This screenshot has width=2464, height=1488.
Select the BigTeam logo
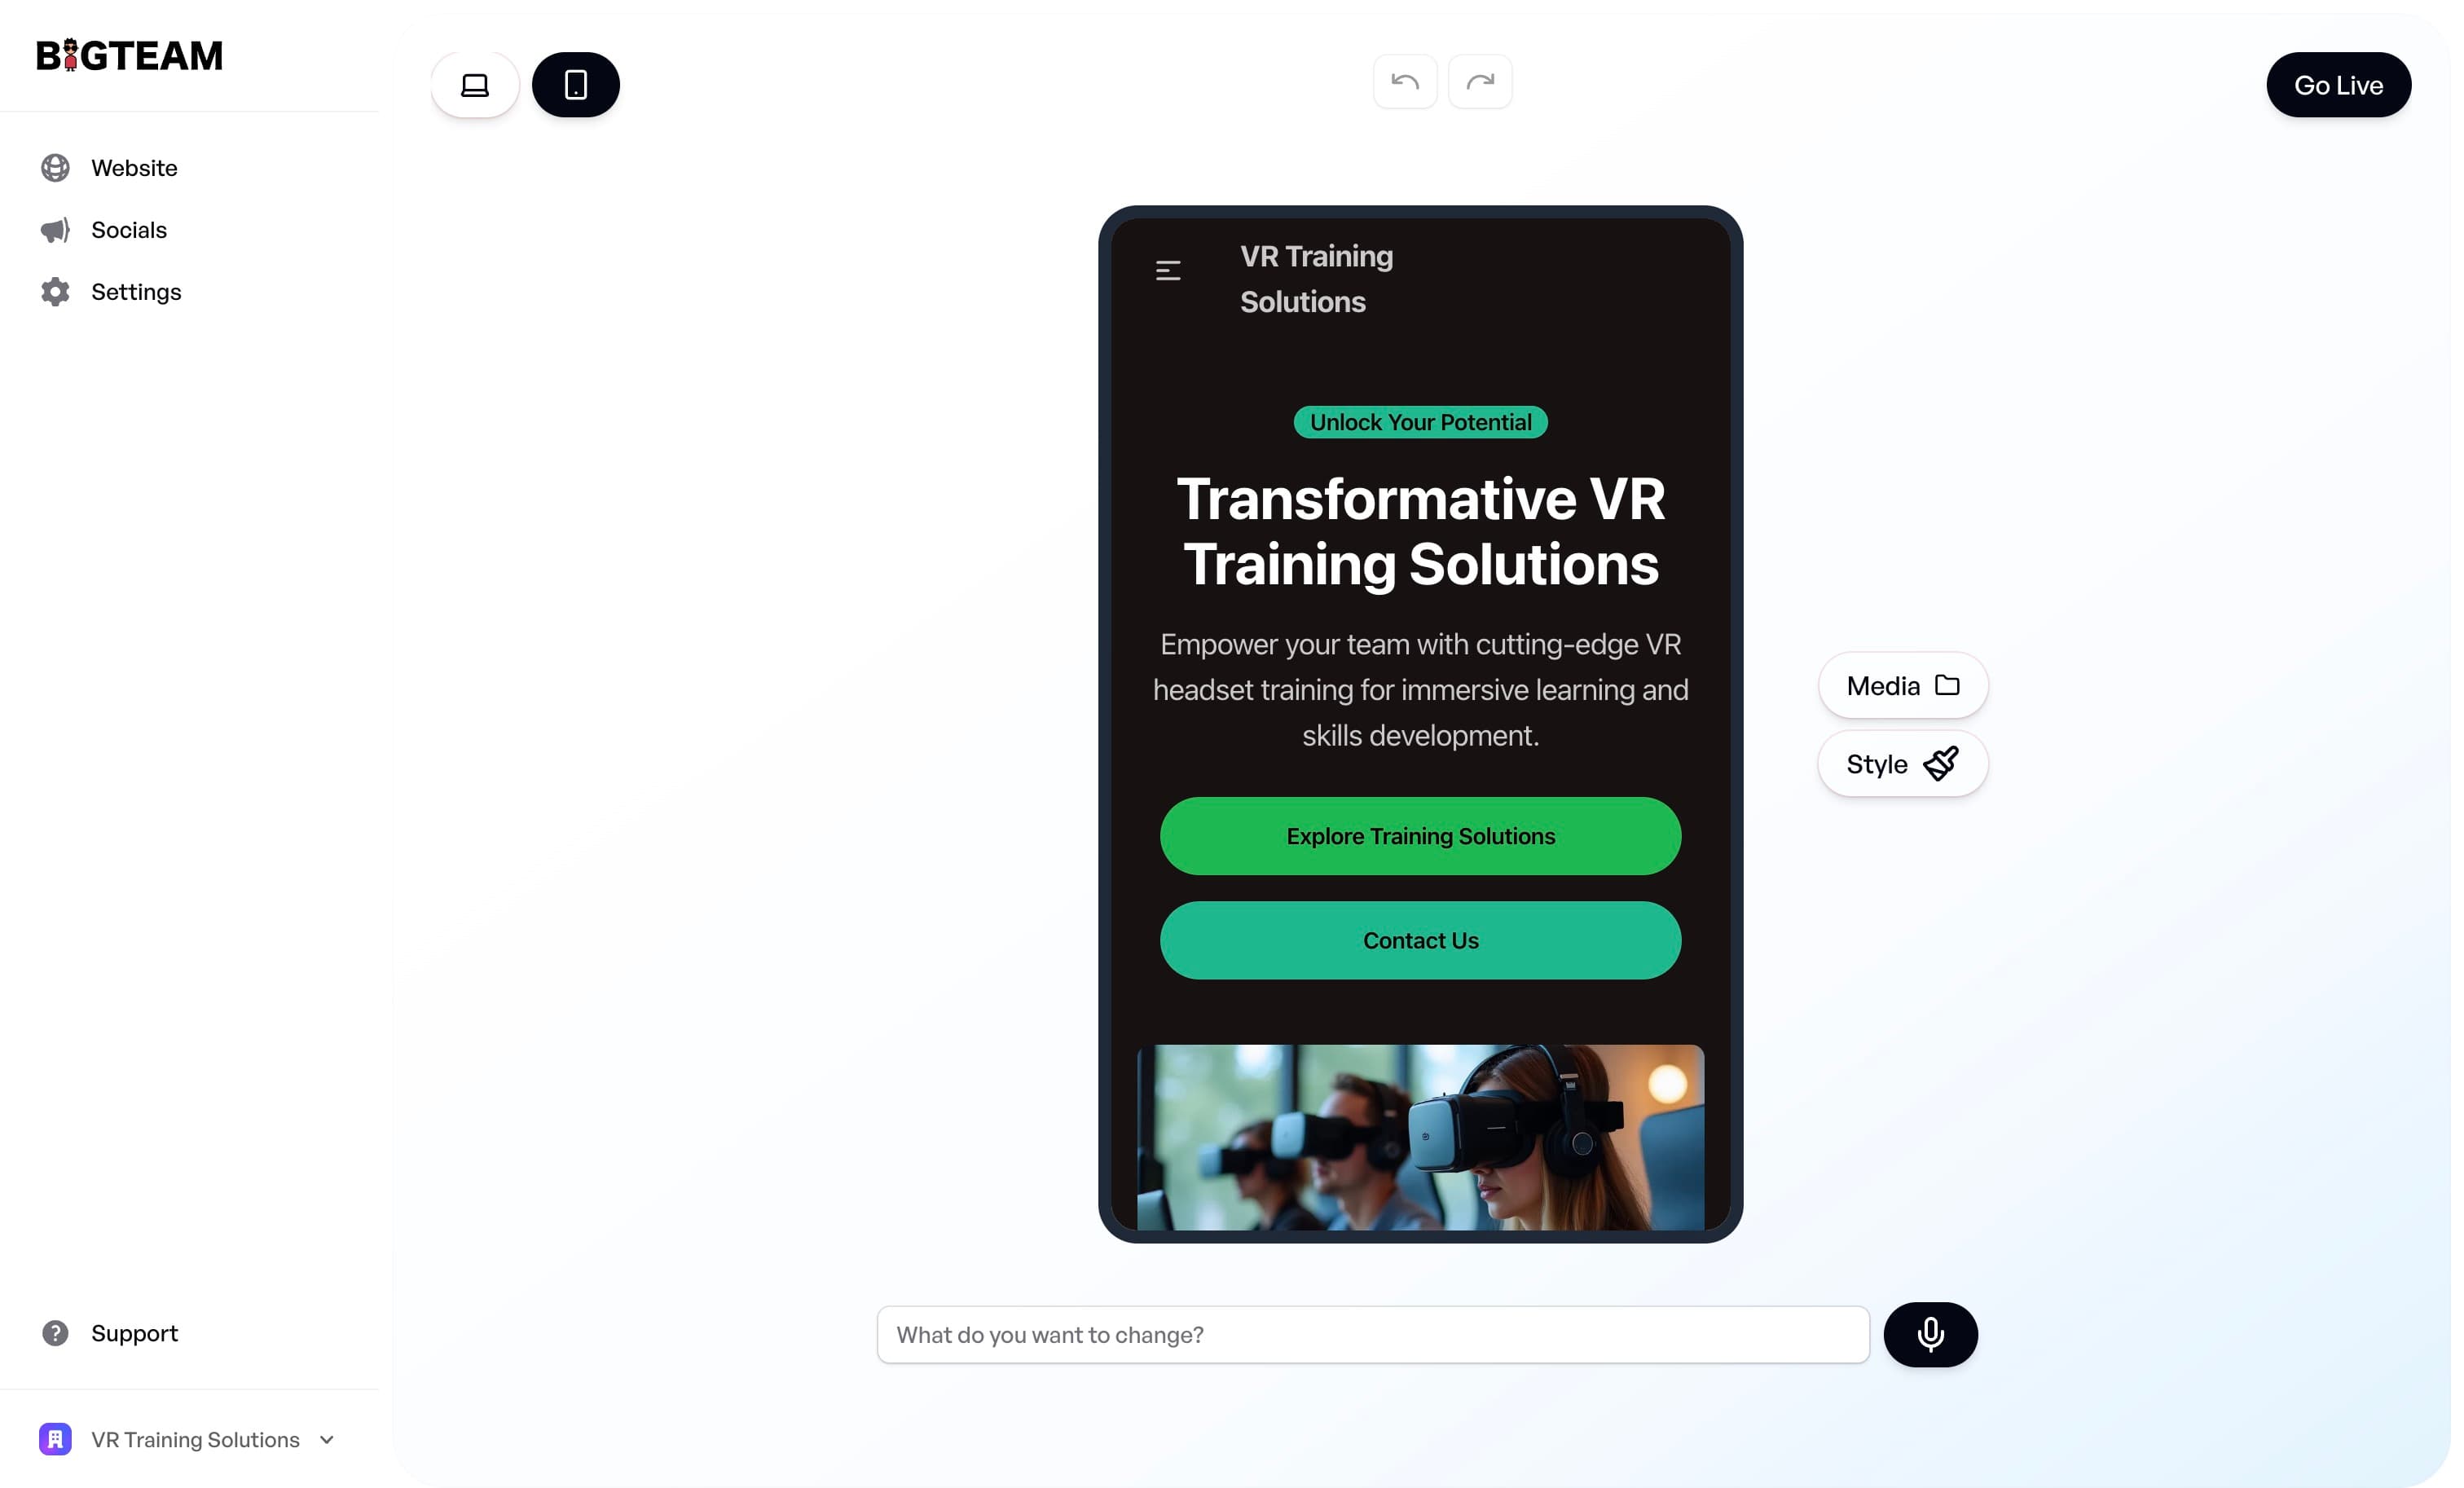pos(129,53)
